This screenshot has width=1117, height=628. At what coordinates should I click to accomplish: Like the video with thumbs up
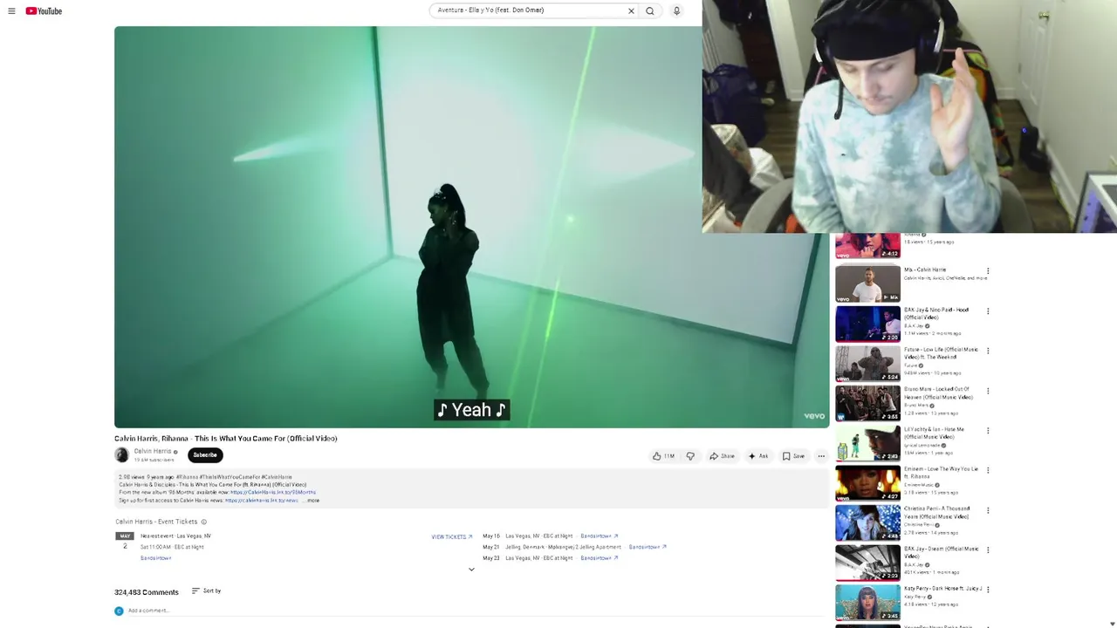[664, 456]
